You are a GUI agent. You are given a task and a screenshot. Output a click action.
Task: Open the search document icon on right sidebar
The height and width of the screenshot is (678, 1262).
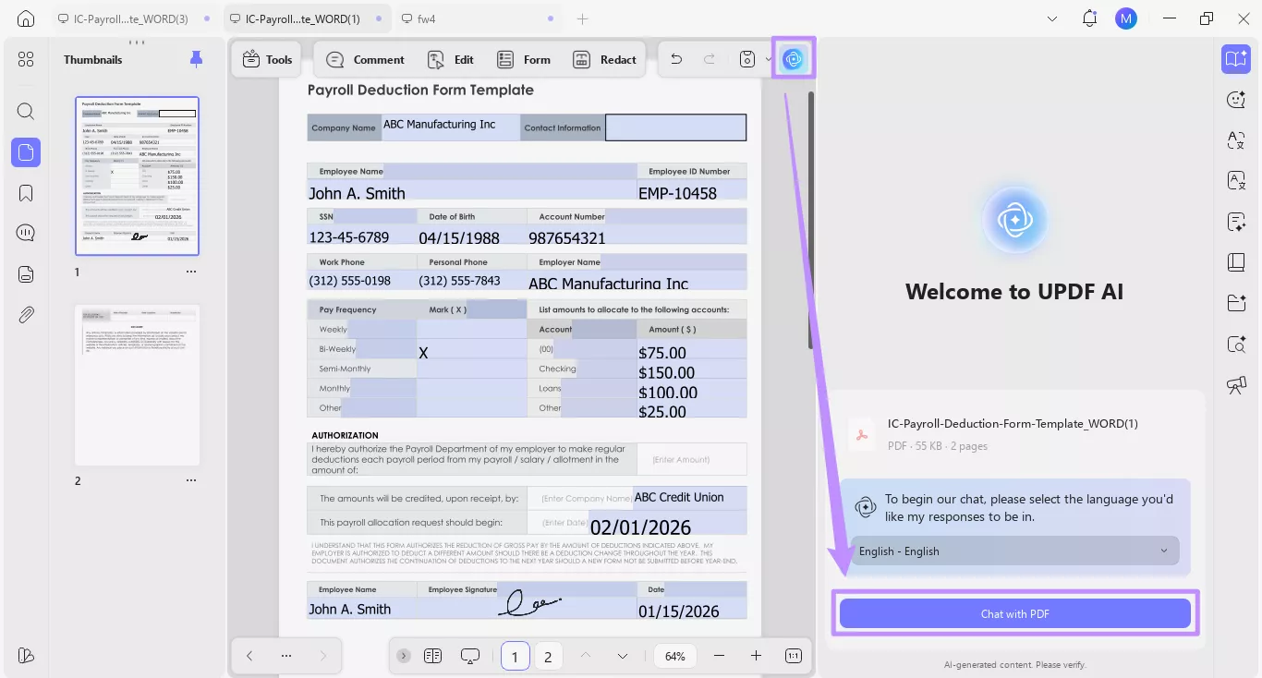pos(1236,344)
